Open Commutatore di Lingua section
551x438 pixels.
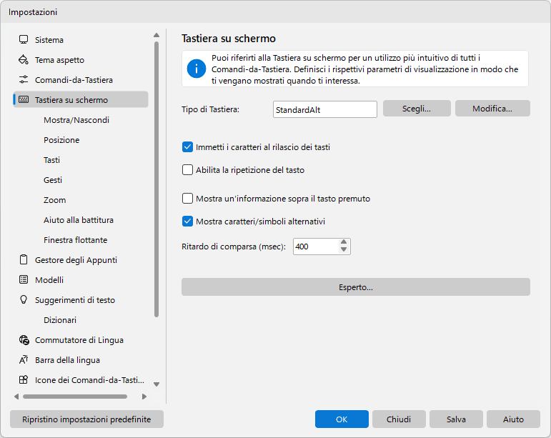coord(81,340)
